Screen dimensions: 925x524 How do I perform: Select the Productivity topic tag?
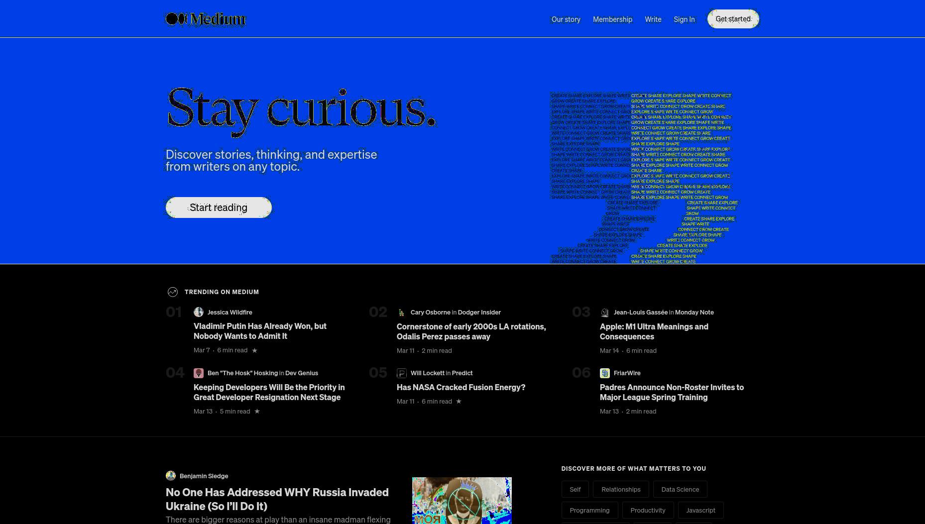[x=648, y=510]
